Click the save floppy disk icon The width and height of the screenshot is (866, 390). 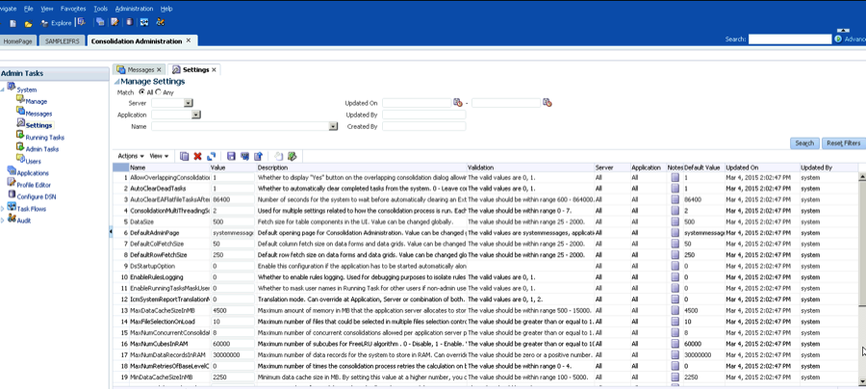coord(231,156)
